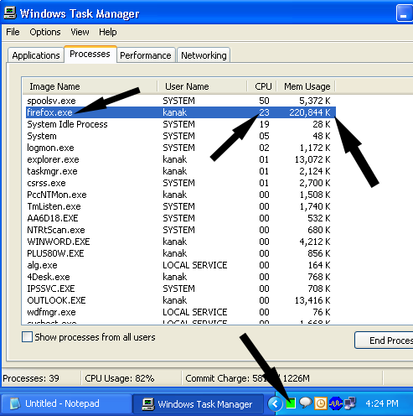Click Processes: 39 in the status bar

point(31,378)
